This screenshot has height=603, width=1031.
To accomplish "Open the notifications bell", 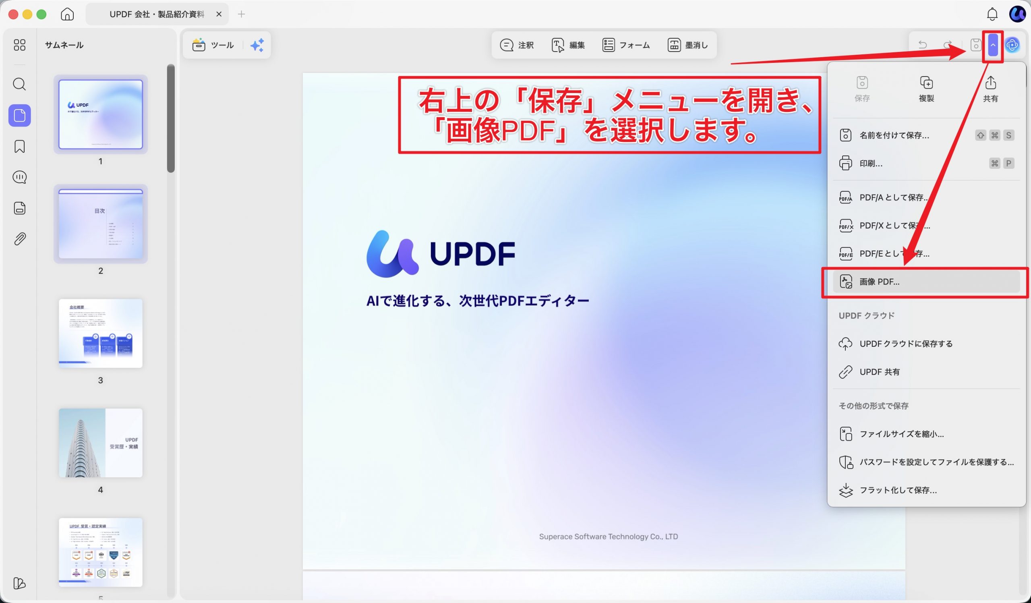I will pyautogui.click(x=992, y=15).
